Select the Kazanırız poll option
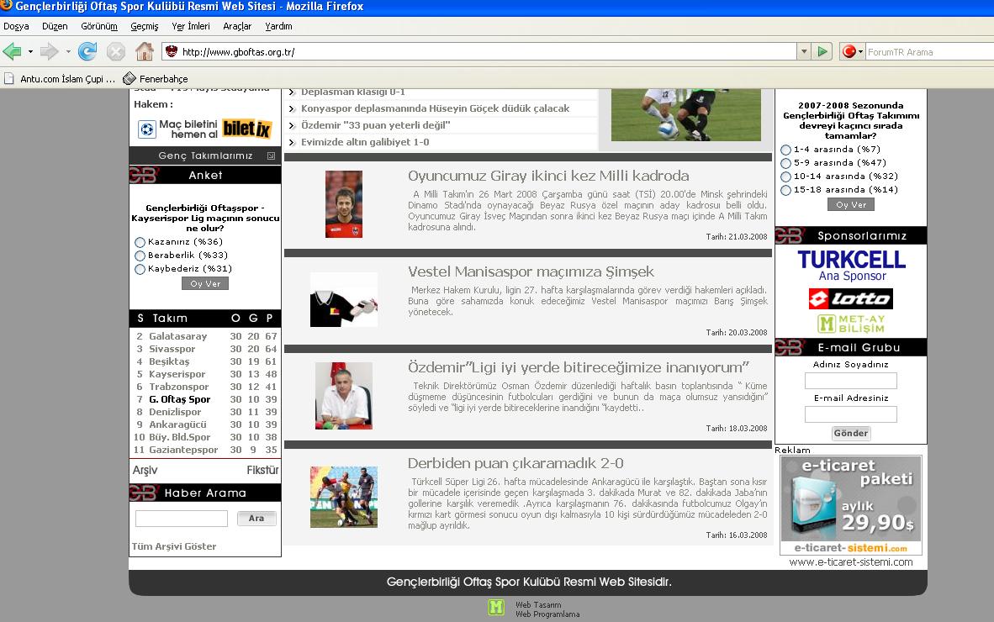The height and width of the screenshot is (622, 994). point(140,242)
